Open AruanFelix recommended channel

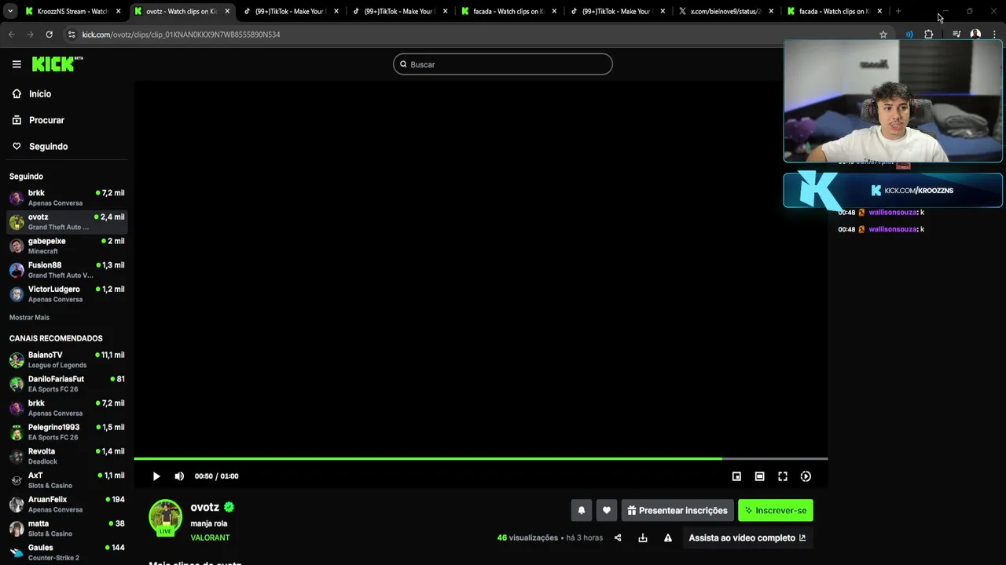pos(68,505)
